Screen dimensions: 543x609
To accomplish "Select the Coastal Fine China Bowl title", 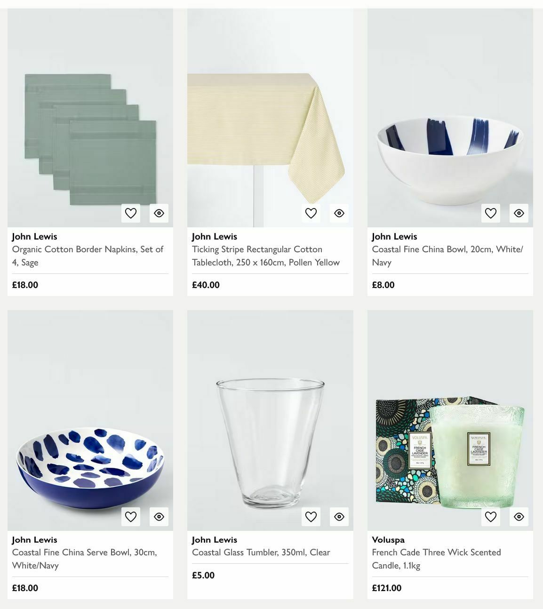I will 447,256.
